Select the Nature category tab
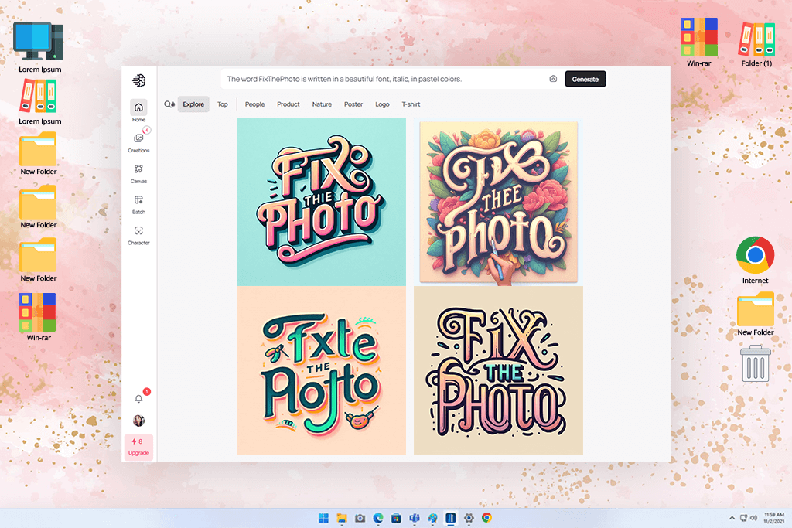The height and width of the screenshot is (528, 792). point(322,104)
